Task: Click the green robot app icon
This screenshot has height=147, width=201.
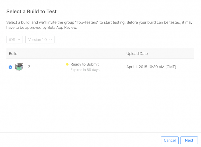Action: (x=19, y=67)
